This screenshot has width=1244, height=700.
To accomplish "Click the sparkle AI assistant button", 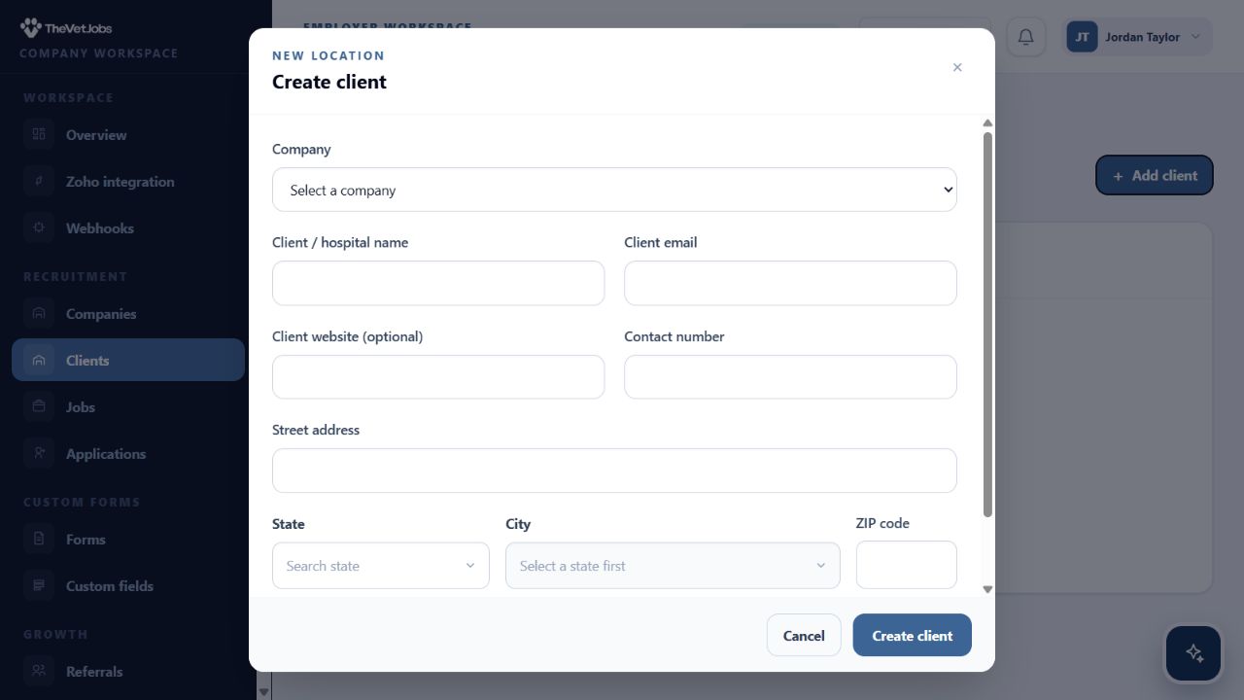I will coord(1193,653).
